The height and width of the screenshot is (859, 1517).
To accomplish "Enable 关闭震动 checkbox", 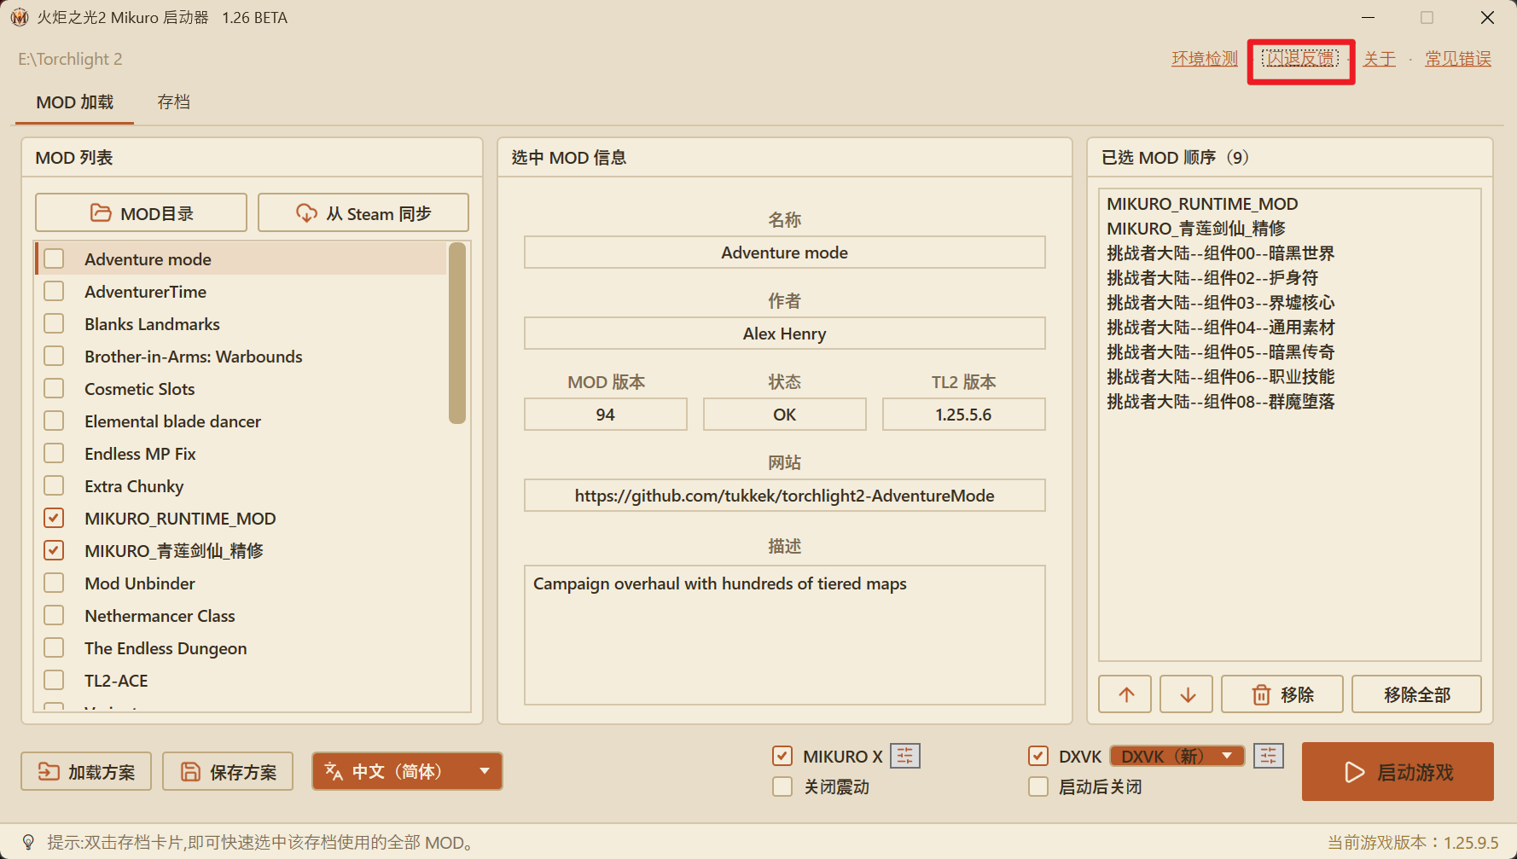I will coord(782,786).
